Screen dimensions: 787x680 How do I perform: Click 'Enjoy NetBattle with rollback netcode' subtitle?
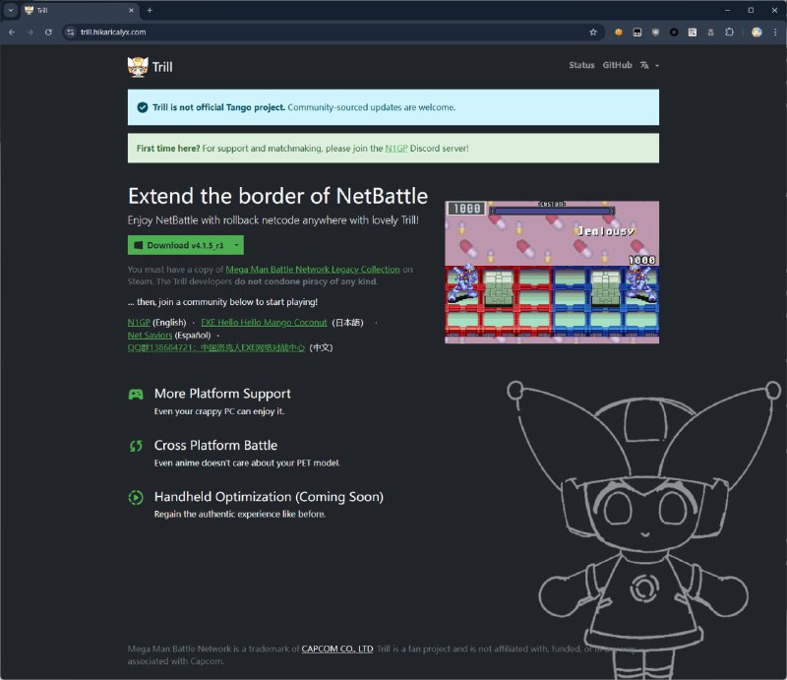click(x=273, y=220)
